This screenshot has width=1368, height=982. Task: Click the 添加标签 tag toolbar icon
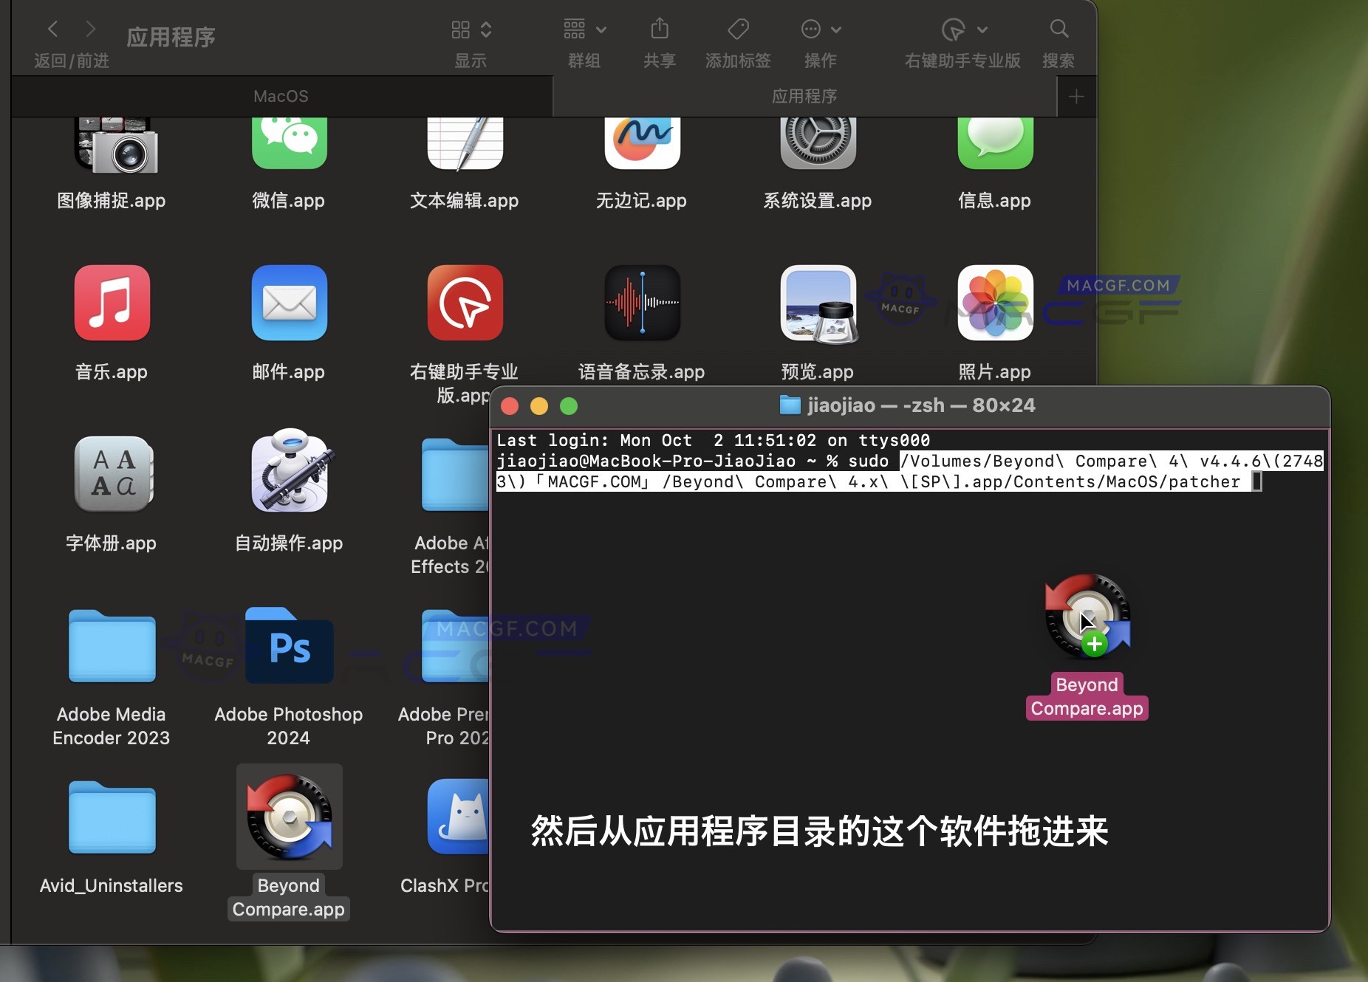(737, 29)
